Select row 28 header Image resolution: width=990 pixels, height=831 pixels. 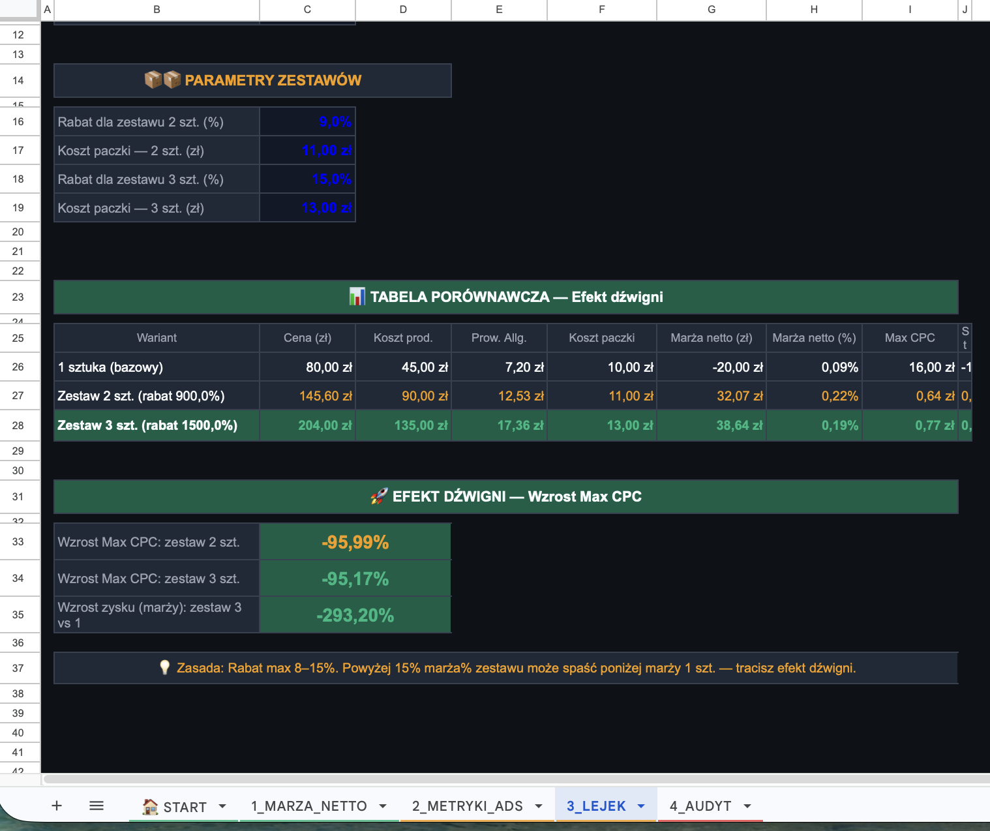click(x=18, y=425)
